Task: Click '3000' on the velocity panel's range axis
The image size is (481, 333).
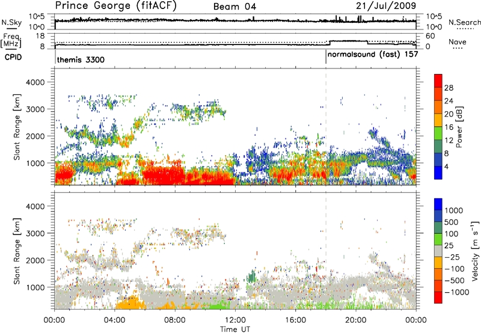Action: [x=35, y=233]
